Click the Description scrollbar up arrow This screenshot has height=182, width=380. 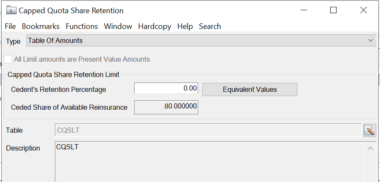pyautogui.click(x=370, y=148)
